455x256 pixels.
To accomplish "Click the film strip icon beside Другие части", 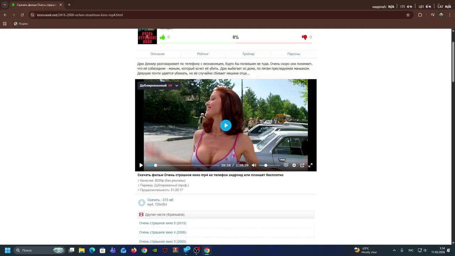I will pos(141,215).
